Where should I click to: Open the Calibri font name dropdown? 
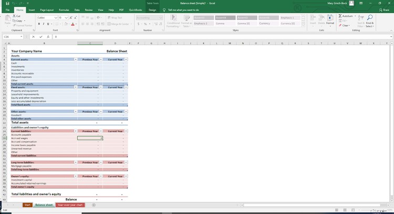56,18
